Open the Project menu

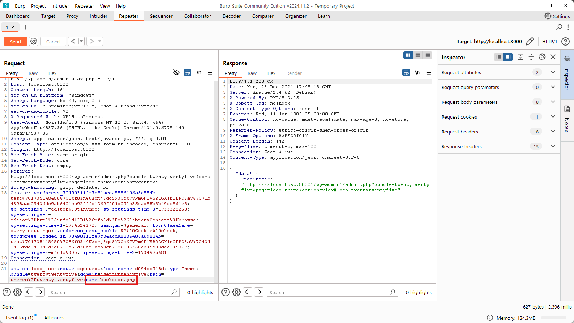[x=38, y=6]
